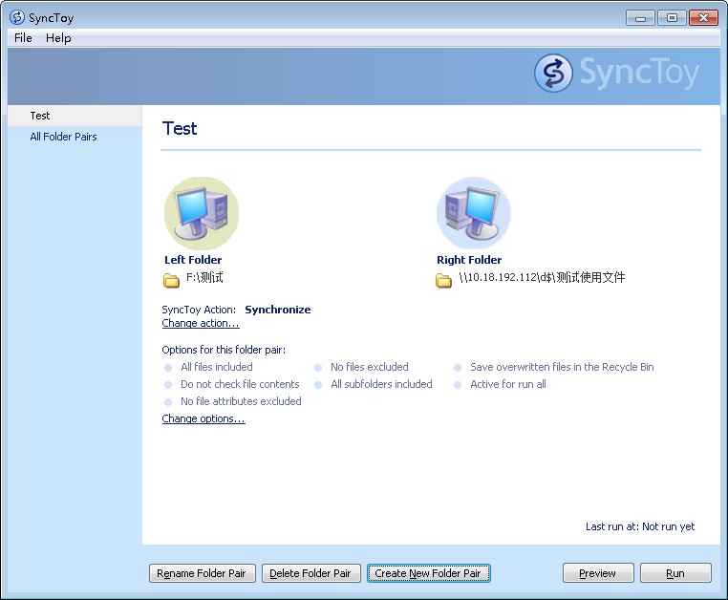Image resolution: width=728 pixels, height=600 pixels.
Task: Click the Left Folder heading
Action: click(193, 260)
